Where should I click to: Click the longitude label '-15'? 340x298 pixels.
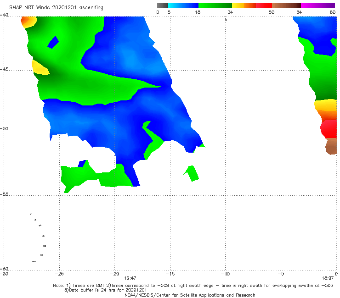click(170, 274)
